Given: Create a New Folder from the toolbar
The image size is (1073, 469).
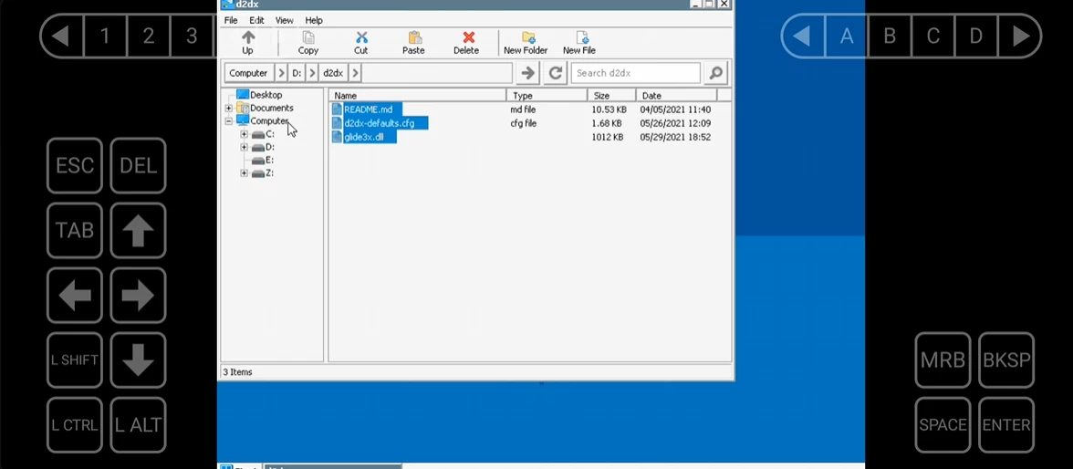Looking at the screenshot, I should tap(526, 38).
